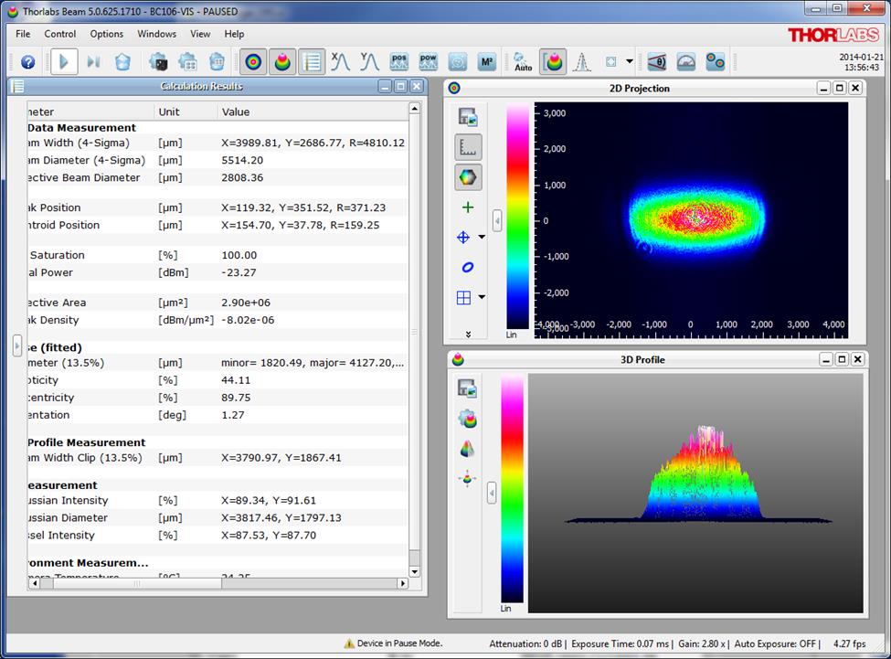Toggle the ellipse overlay in 2D Projection
The height and width of the screenshot is (659, 891).
468,267
